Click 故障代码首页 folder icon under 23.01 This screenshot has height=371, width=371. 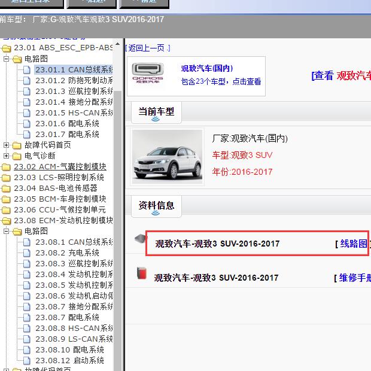17,145
